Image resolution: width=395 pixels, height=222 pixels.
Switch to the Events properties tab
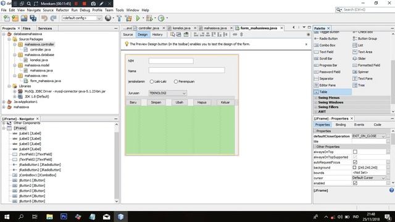click(x=359, y=125)
